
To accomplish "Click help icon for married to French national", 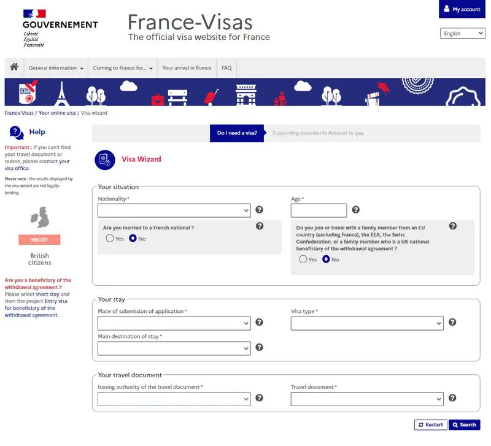I will tap(260, 226).
